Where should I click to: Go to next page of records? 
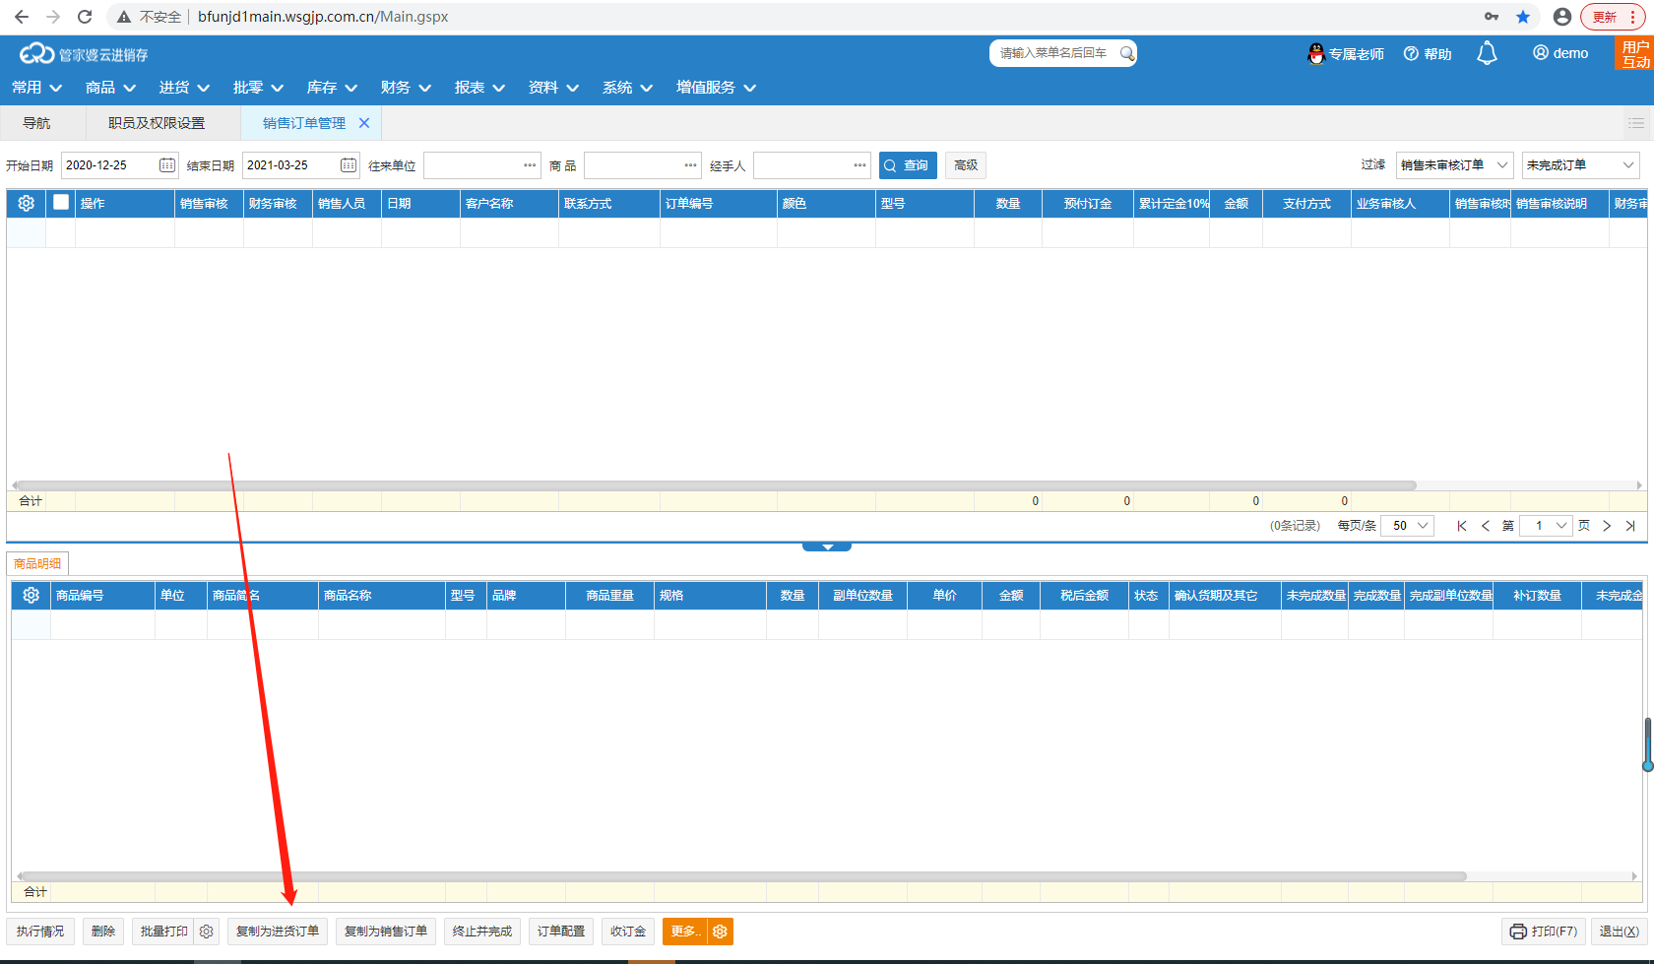point(1607,526)
